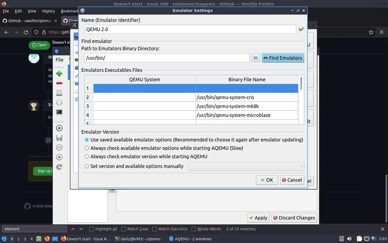Click the clock icon in AQEMU toolbar
Viewport: 388px width, 243px height.
tap(59, 103)
